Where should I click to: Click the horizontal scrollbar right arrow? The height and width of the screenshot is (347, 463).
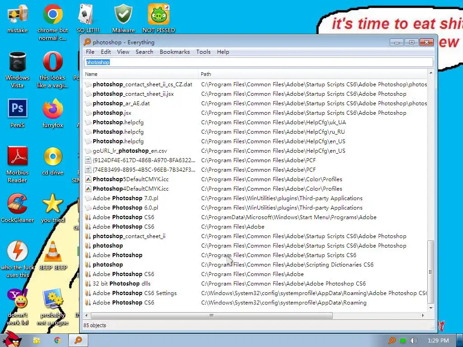click(423, 315)
